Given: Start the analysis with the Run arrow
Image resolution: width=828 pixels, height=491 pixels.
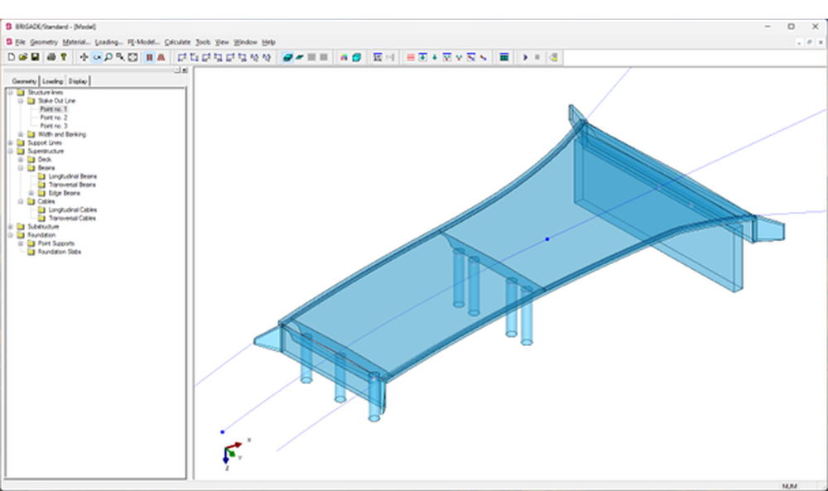Looking at the screenshot, I should 527,57.
